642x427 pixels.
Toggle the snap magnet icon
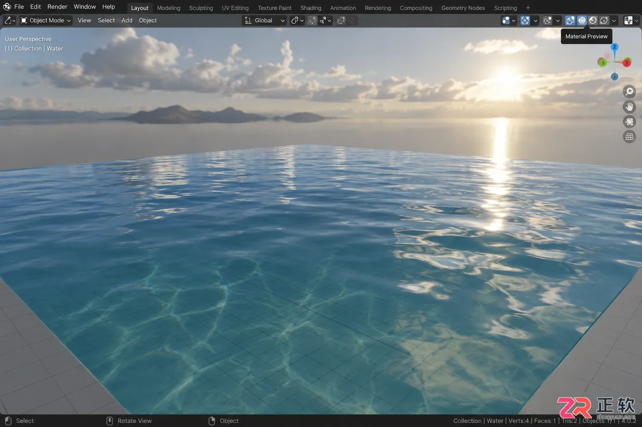(x=312, y=20)
